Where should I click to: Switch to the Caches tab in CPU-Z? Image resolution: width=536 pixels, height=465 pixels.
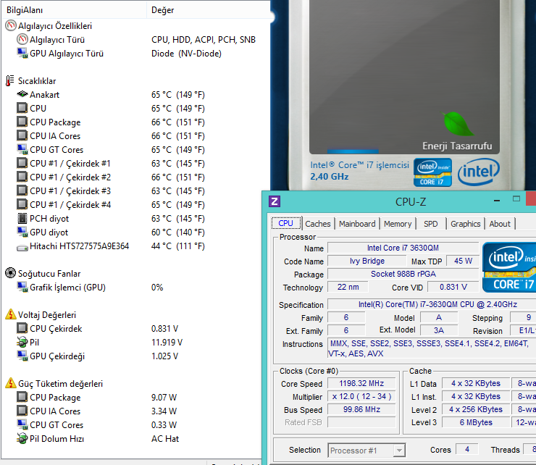pyautogui.click(x=318, y=224)
